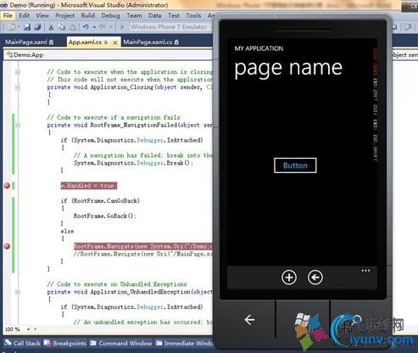Expand the app bar ellipsis menu

coord(365,271)
